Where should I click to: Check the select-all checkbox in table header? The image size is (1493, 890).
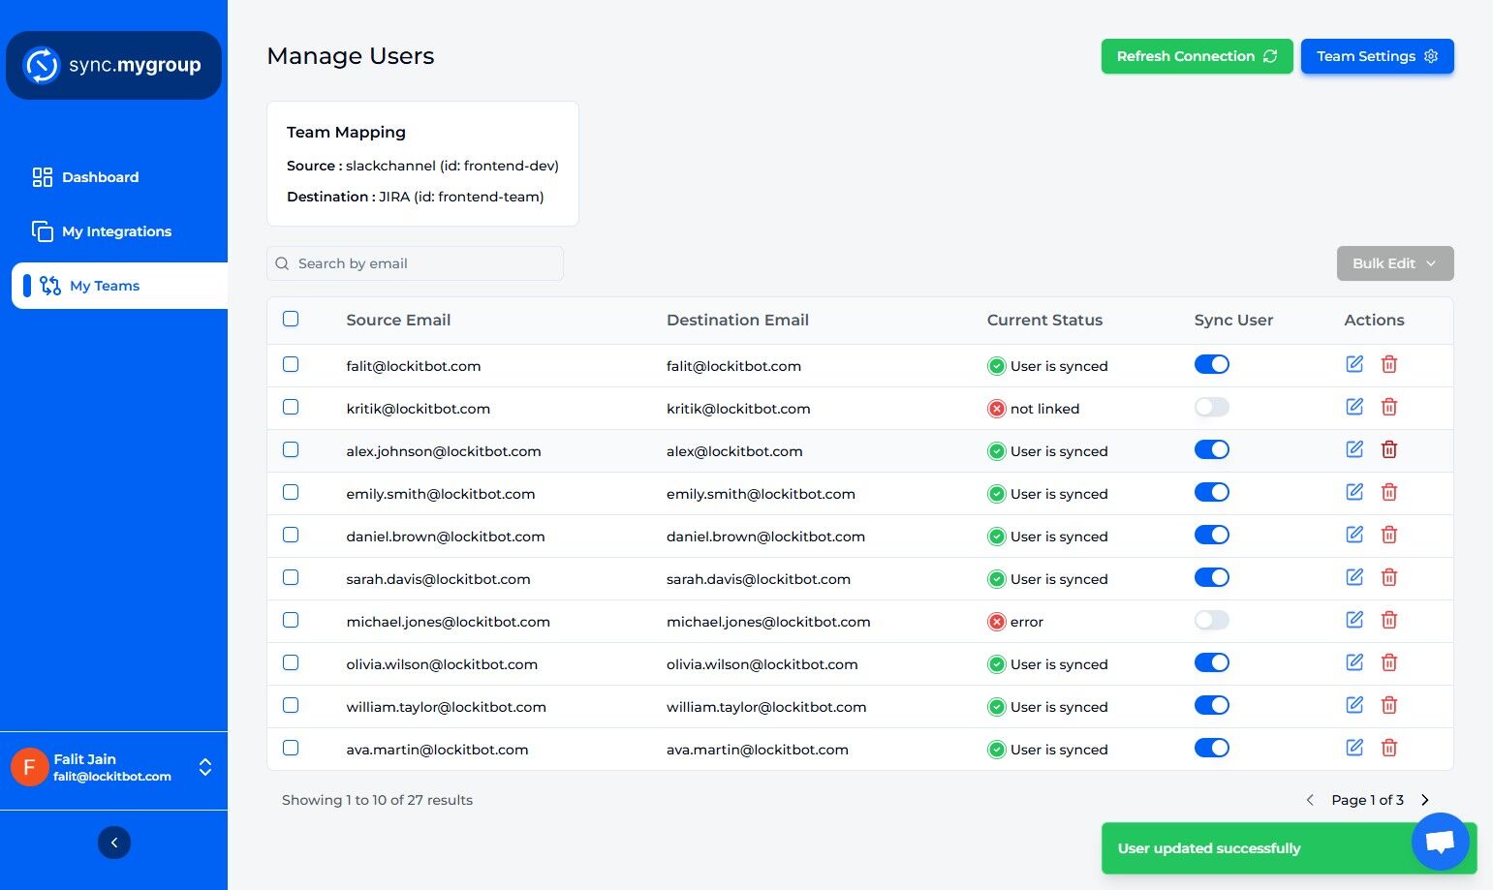(291, 319)
